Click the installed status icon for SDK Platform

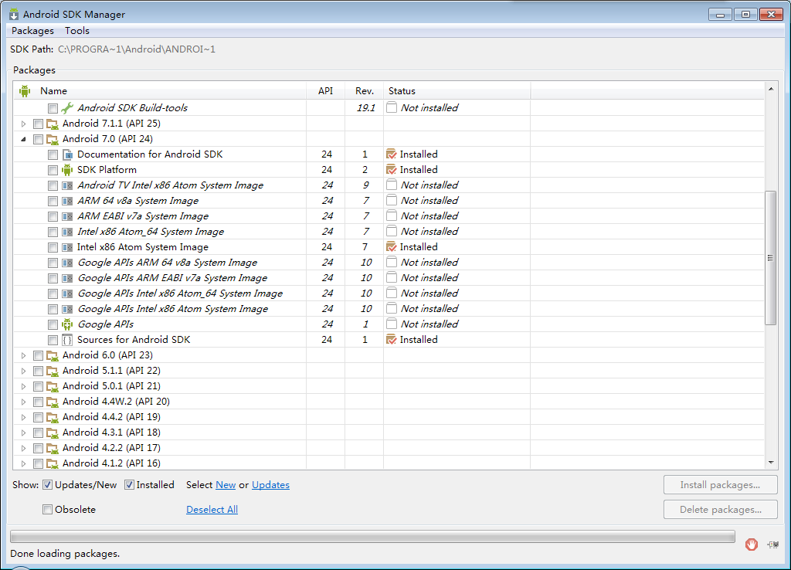point(392,170)
